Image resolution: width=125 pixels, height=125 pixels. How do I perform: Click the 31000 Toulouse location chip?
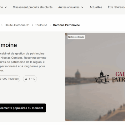click(x=10, y=79)
